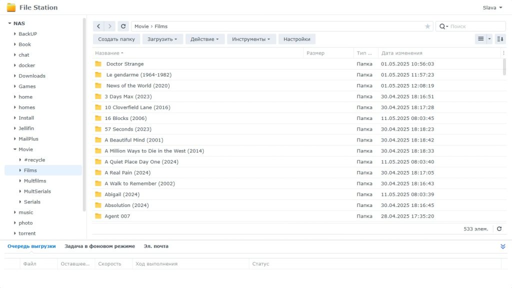Open the Инструменты dropdown
Viewport: 512px width, 288px height.
[251, 39]
